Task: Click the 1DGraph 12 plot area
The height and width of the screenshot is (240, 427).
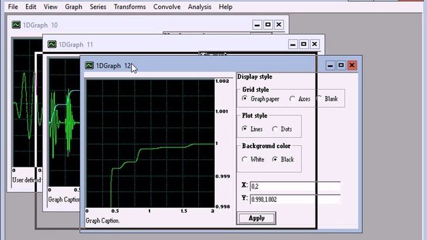Action: 150,143
